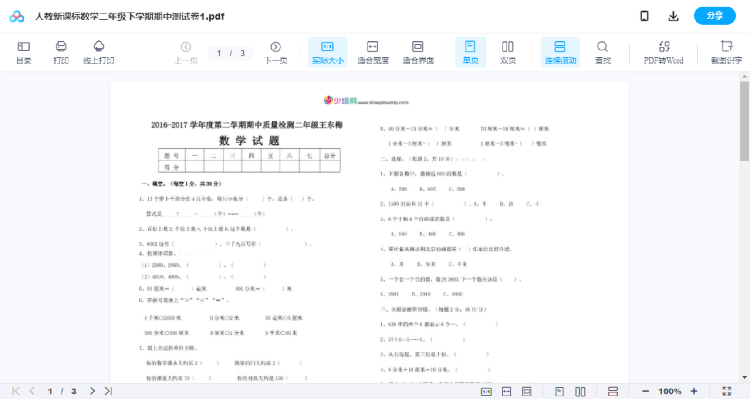This screenshot has height=399, width=750.
Task: Open 线上打印 online printing
Action: pos(99,52)
